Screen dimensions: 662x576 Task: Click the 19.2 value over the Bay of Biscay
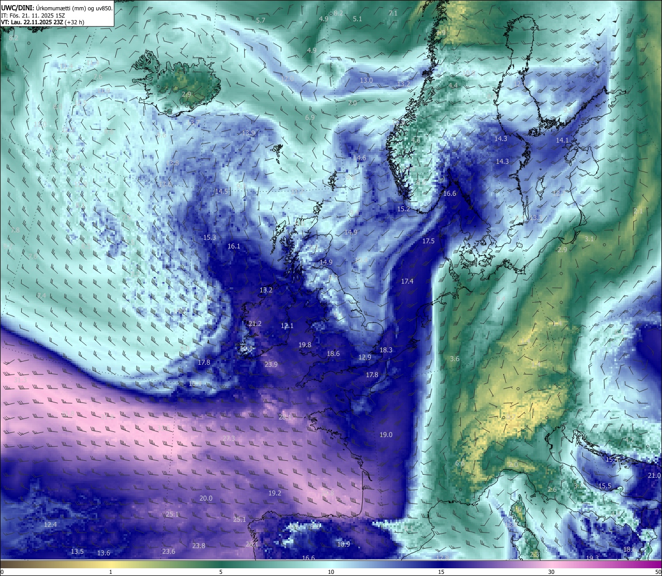(x=275, y=493)
